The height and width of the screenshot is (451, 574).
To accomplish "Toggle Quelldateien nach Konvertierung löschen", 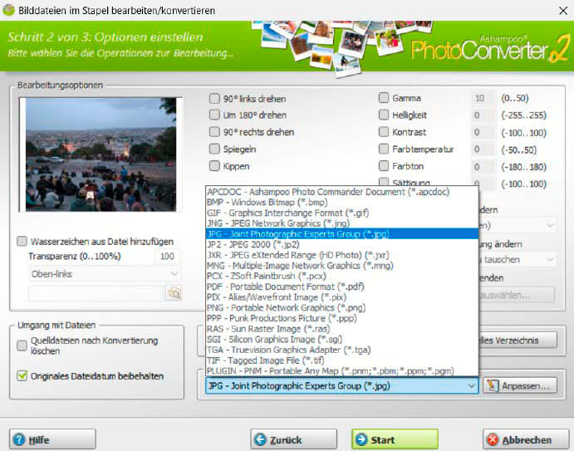I will pos(22,346).
